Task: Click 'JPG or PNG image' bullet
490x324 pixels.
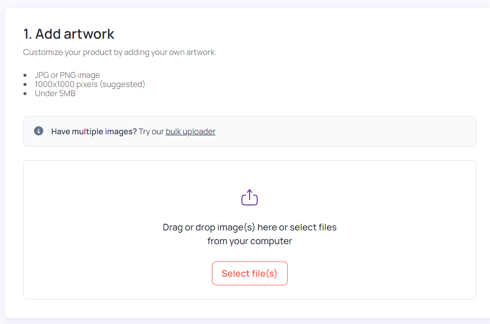Action: click(x=67, y=75)
